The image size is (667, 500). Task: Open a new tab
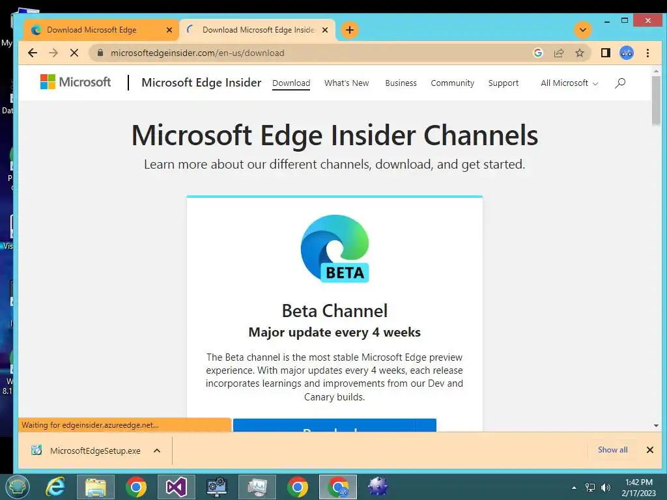pos(350,30)
